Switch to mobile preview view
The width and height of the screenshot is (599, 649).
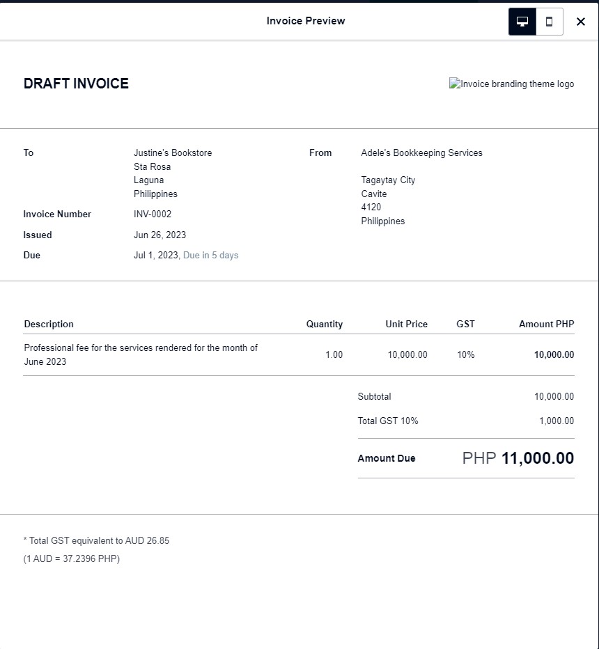point(549,22)
